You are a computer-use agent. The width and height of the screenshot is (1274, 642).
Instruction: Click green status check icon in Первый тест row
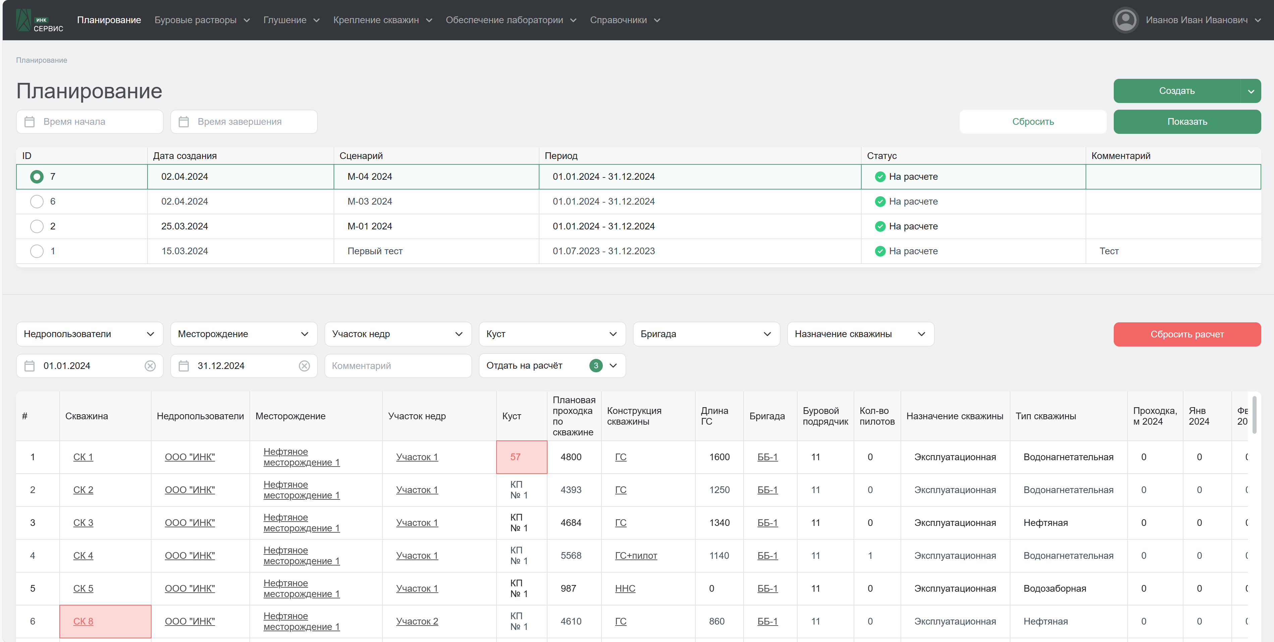[x=880, y=251]
